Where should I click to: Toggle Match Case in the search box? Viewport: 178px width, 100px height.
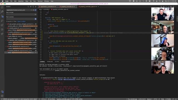pos(31,10)
